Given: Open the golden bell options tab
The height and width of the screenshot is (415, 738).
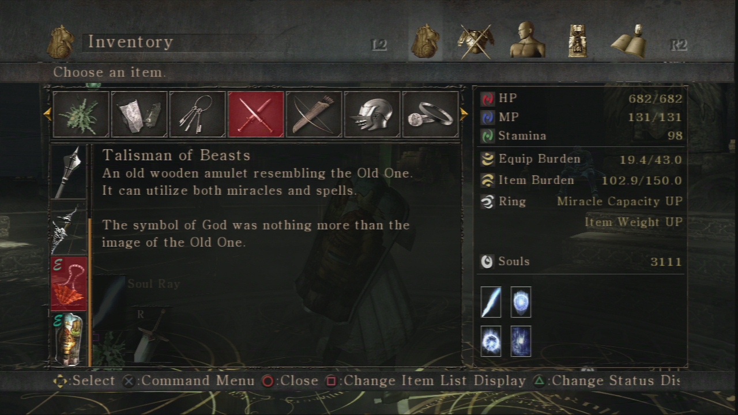Looking at the screenshot, I should pos(629,41).
